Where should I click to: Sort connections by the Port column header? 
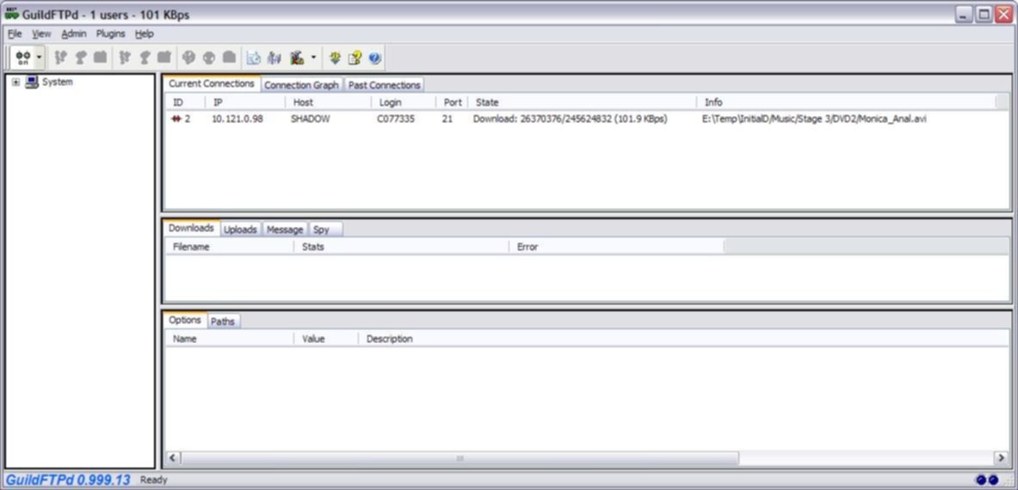point(453,102)
